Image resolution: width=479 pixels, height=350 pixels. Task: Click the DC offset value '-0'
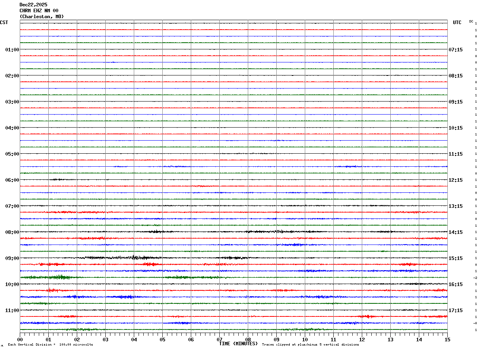coord(475,323)
